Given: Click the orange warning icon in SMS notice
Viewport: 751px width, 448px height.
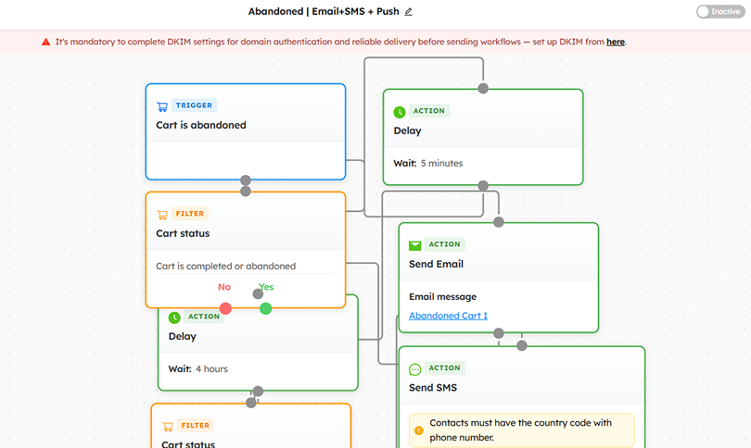Looking at the screenshot, I should tap(418, 430).
